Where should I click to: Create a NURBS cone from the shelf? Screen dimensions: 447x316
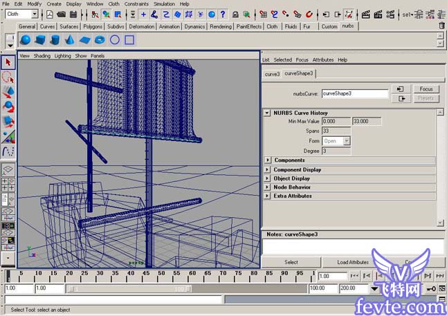coord(70,40)
